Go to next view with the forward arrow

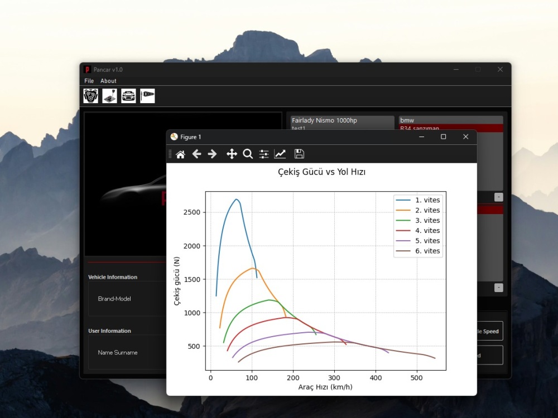[212, 154]
